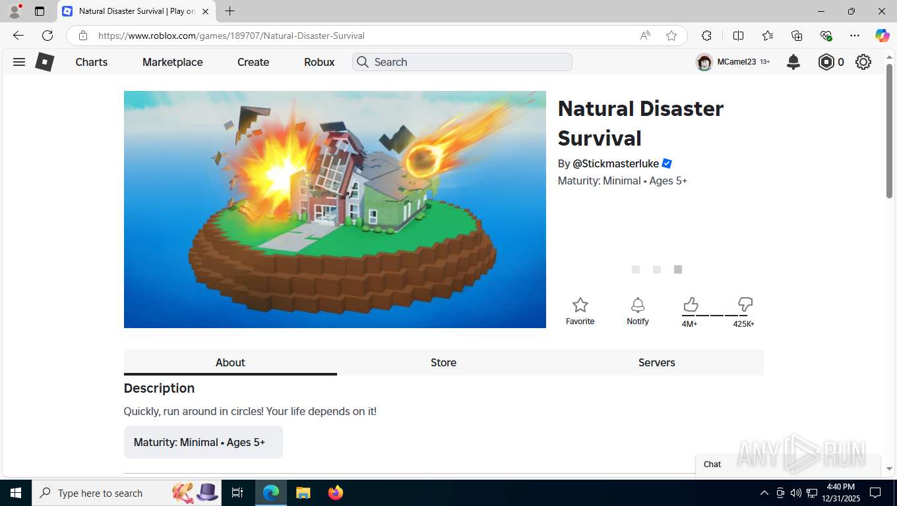
Task: Click the scrollbar down arrow
Action: [x=889, y=468]
